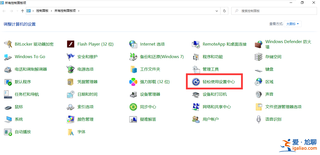
Task: Click the 调整计算机的设置 link
Action: (x=19, y=24)
